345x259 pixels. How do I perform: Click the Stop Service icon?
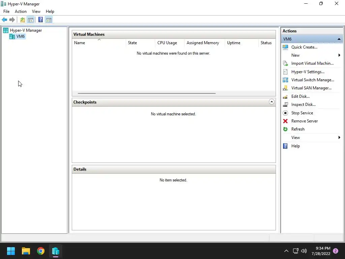click(285, 113)
